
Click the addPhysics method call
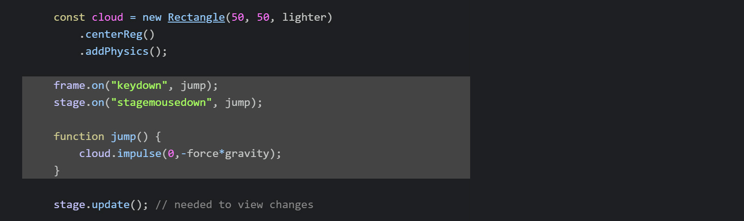tap(117, 52)
